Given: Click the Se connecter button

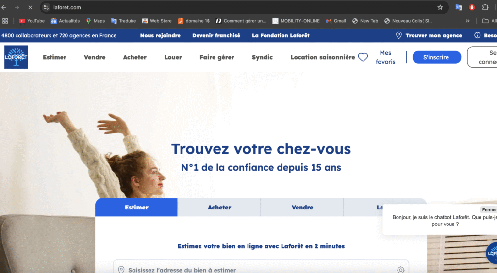Looking at the screenshot, I should point(482,57).
